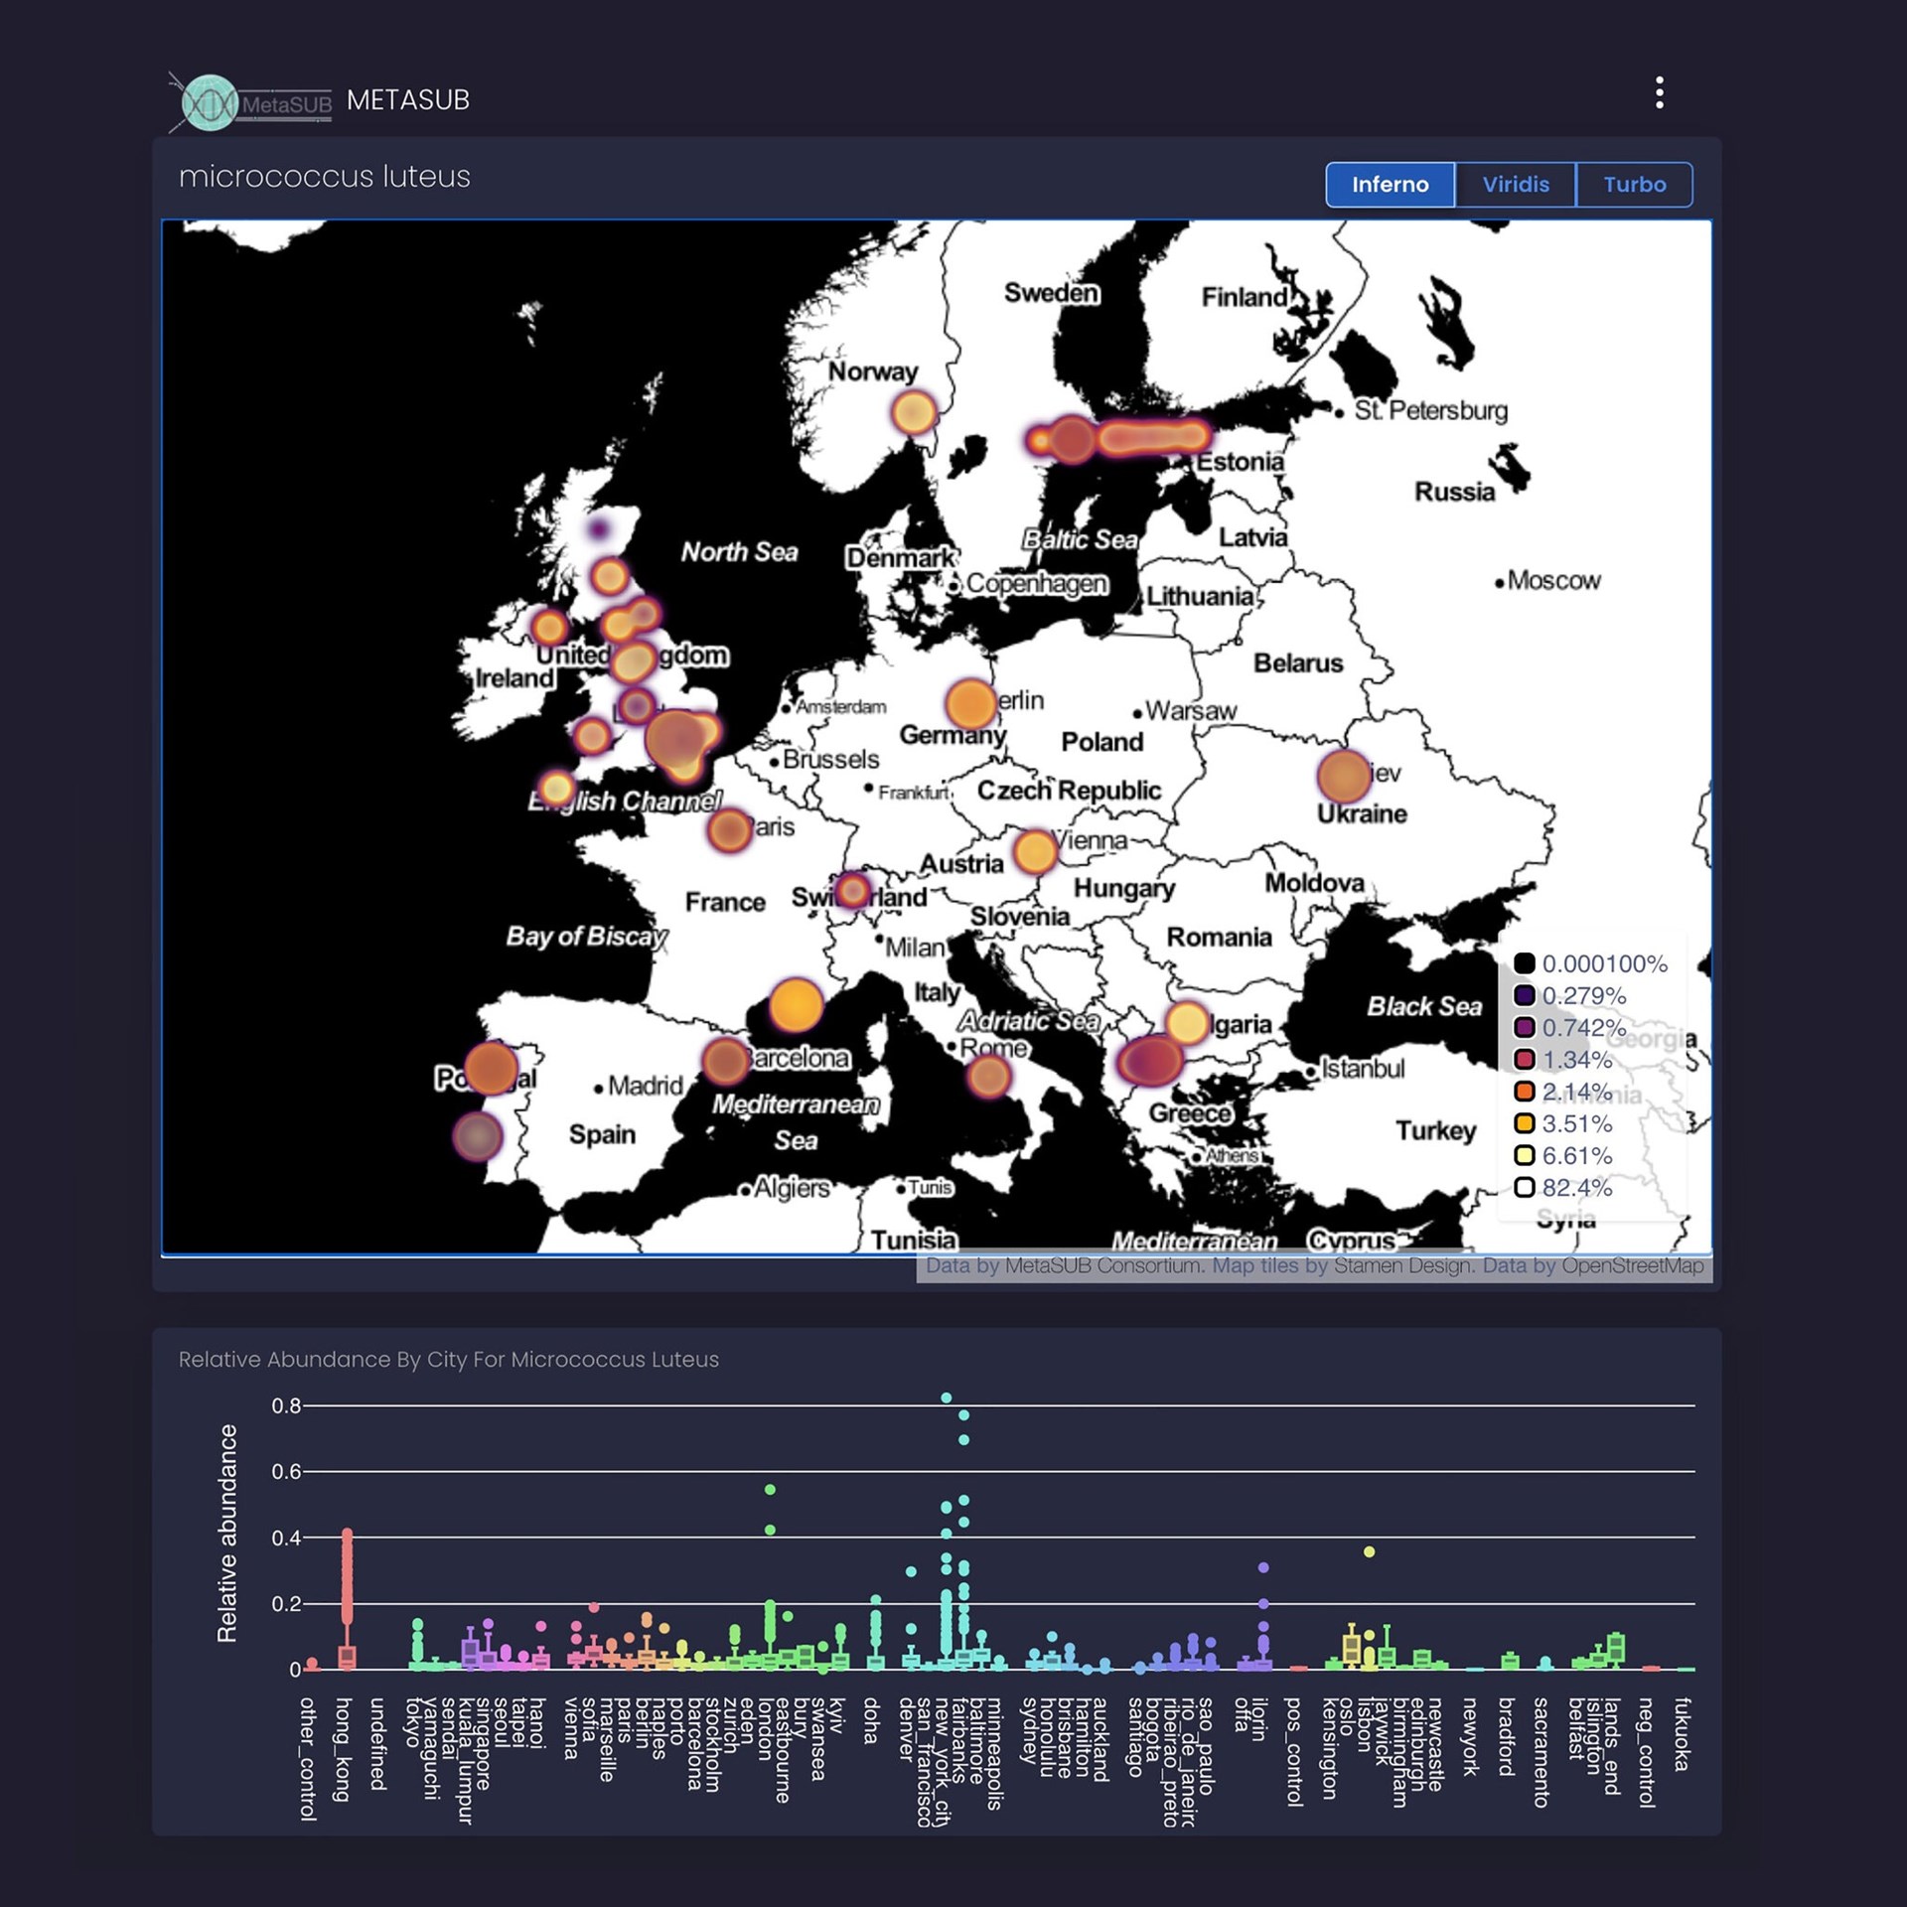The image size is (1907, 1907).
Task: Click the 1.34% red legend swatch
Action: click(1525, 1060)
